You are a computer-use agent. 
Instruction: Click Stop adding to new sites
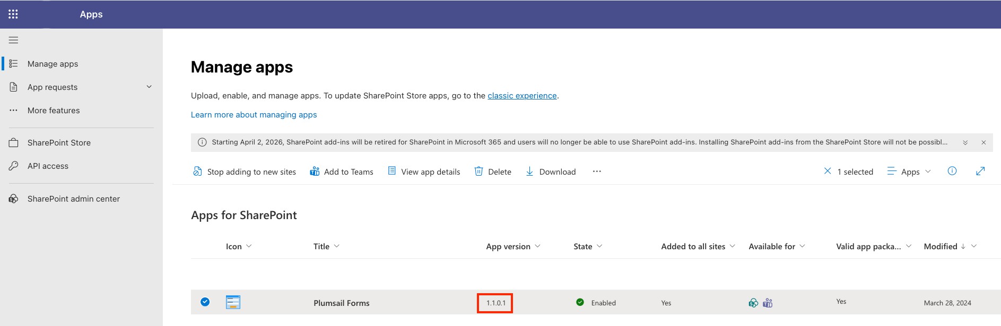245,171
